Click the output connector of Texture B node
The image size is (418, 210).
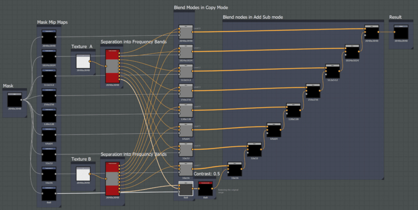point(90,174)
